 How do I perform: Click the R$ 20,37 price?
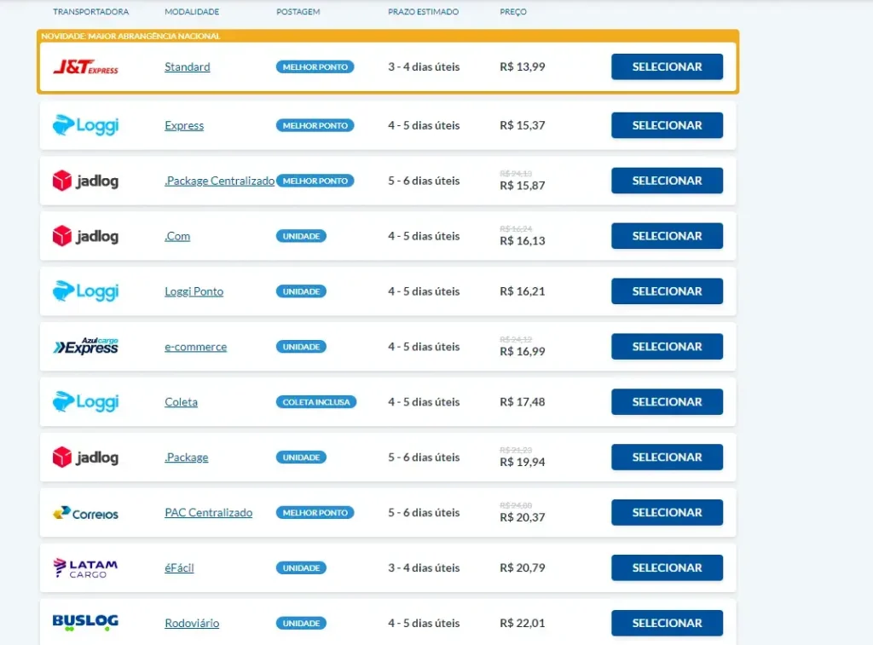(x=523, y=517)
